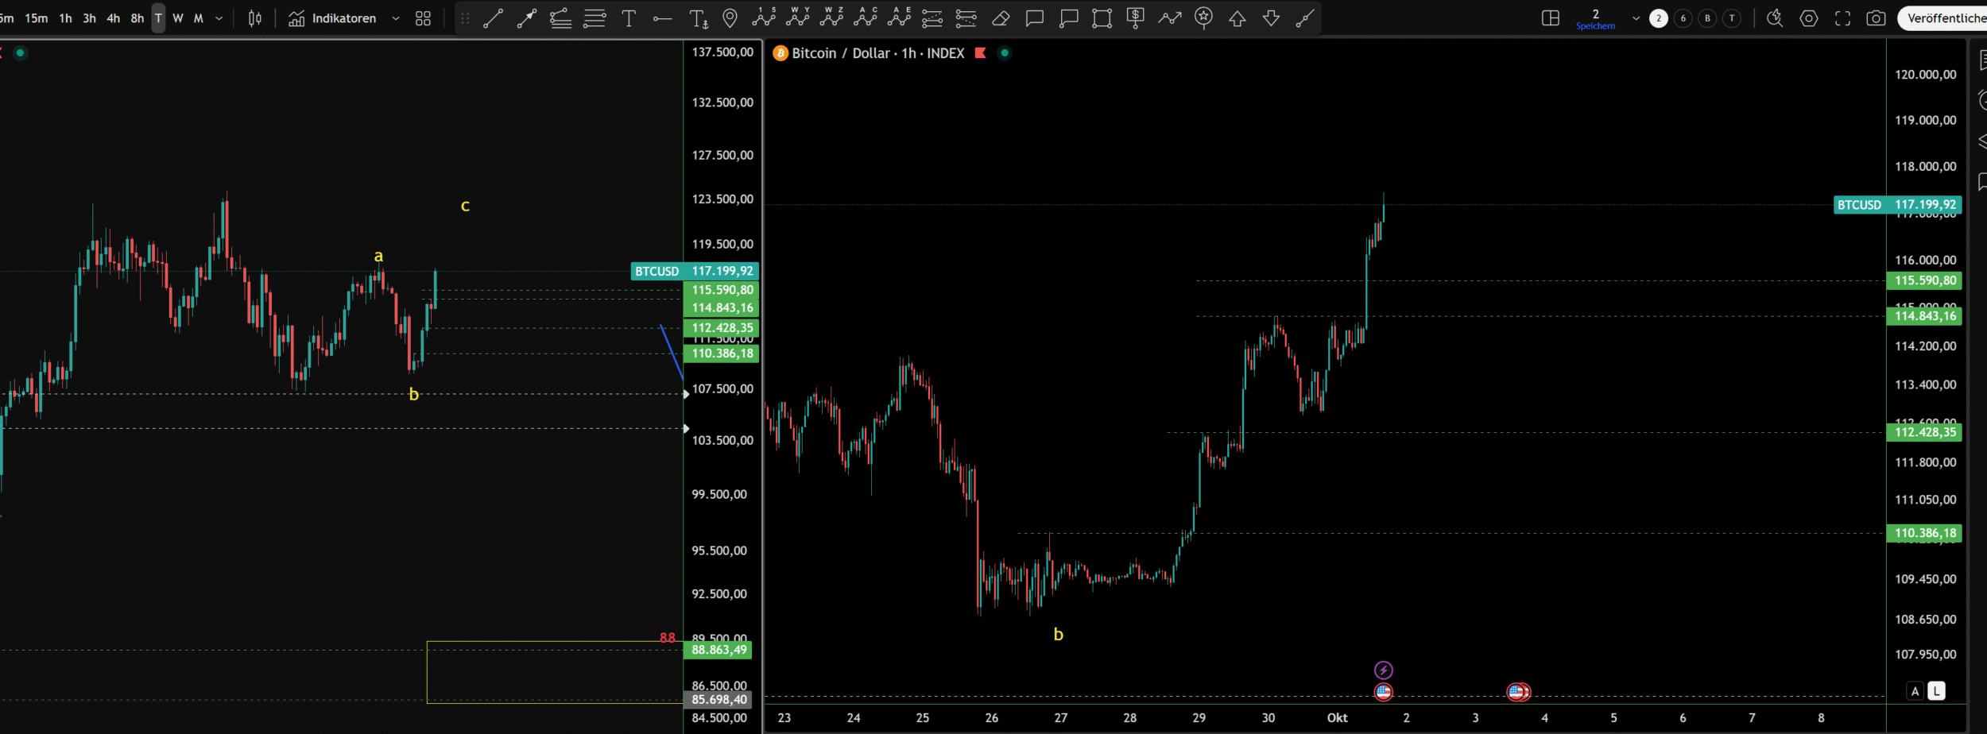Select the trend line drawing tool
The height and width of the screenshot is (734, 1987).
493,18
